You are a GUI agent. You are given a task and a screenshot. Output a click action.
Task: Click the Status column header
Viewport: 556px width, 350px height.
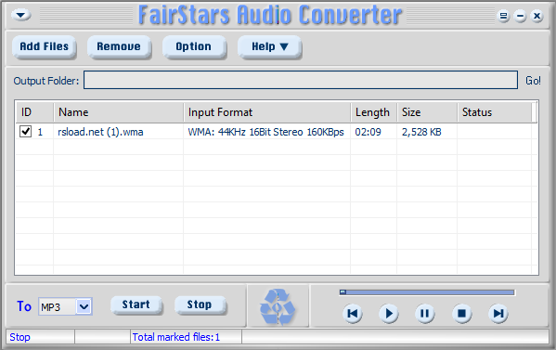pos(495,112)
